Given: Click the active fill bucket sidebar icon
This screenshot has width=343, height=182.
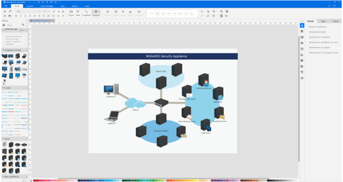Looking at the screenshot, I should [302, 26].
